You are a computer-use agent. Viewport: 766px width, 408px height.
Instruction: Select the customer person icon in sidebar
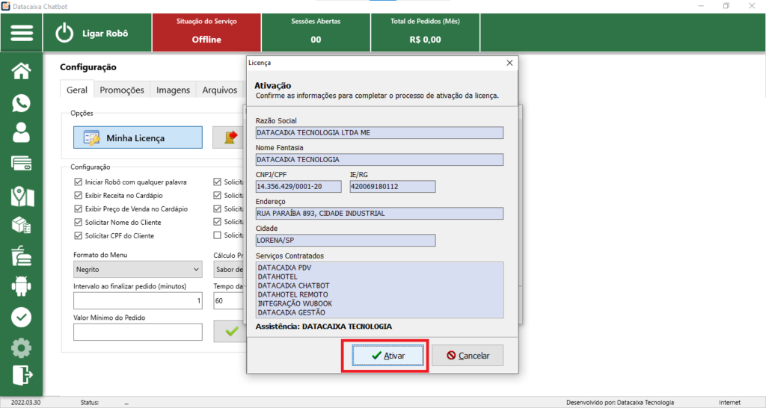[22, 133]
